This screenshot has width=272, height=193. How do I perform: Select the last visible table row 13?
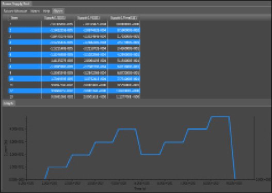pyautogui.click(x=74, y=97)
